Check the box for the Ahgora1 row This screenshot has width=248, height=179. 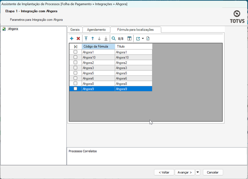tap(75, 52)
